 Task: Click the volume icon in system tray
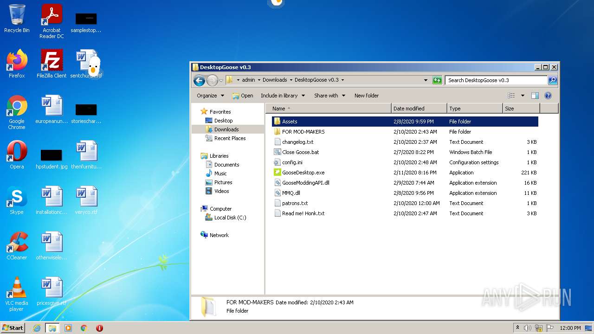528,328
